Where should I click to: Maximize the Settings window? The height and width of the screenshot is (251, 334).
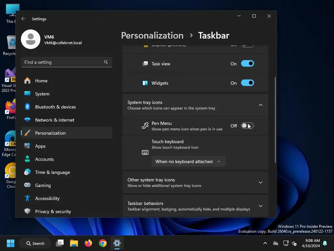(254, 16)
